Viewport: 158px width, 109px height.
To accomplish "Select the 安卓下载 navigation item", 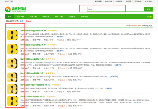I will (x=33, y=17).
